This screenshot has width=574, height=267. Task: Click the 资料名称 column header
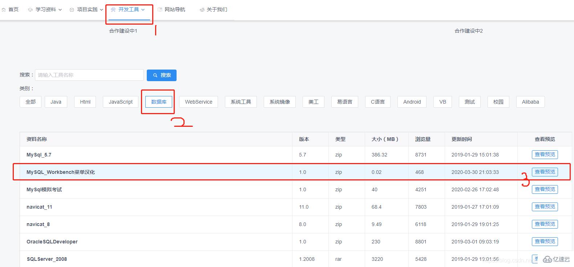(37, 139)
